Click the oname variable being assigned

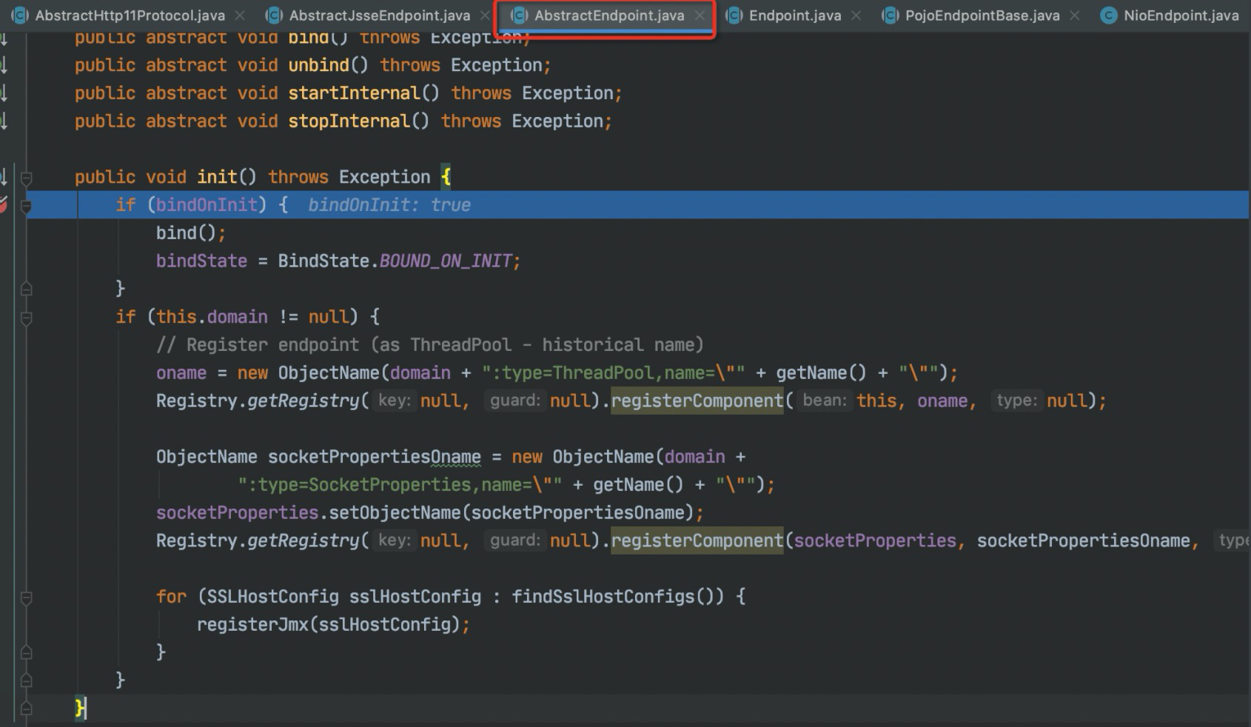(x=181, y=373)
